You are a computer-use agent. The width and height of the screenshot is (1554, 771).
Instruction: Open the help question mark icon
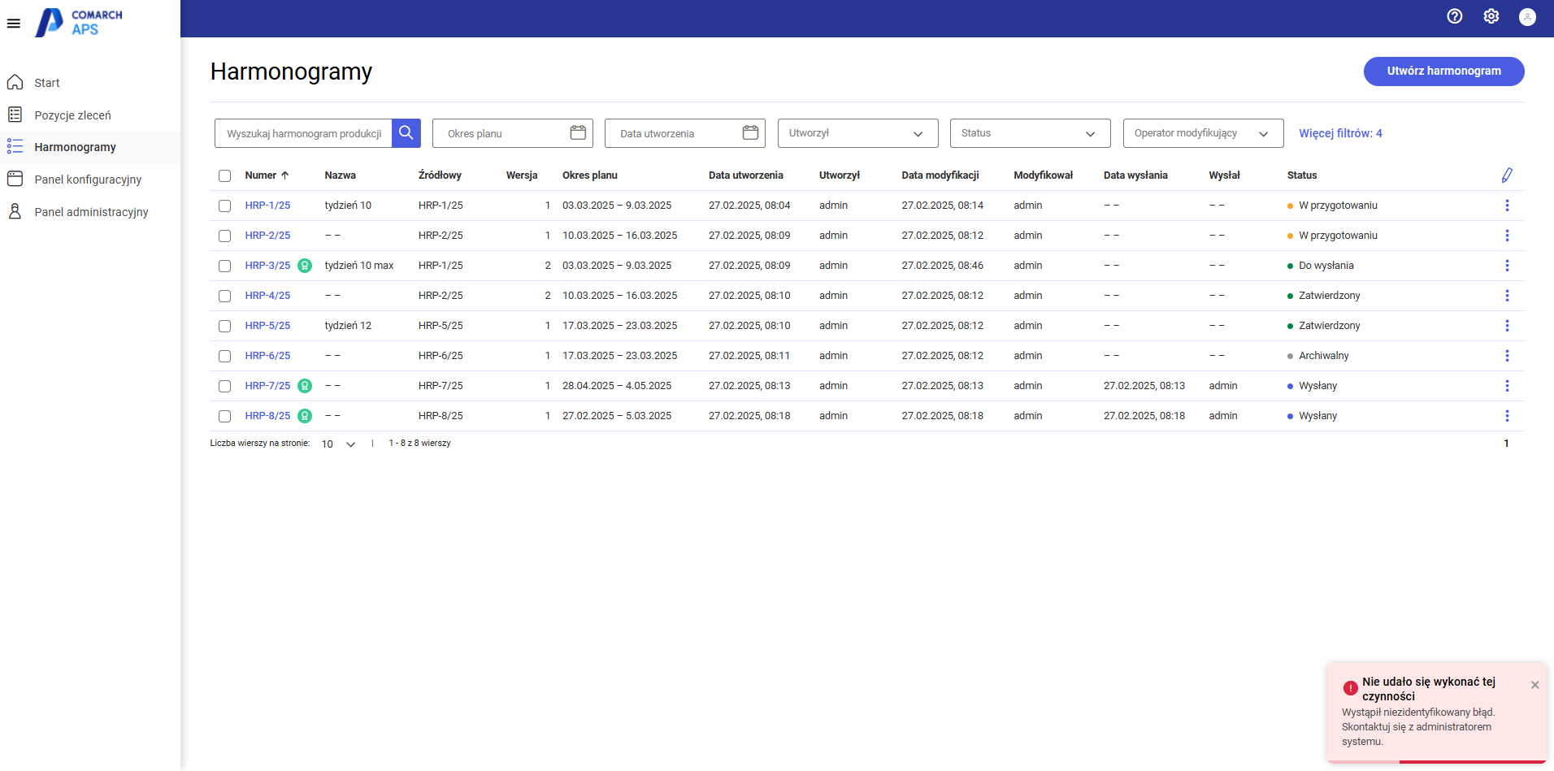tap(1455, 16)
